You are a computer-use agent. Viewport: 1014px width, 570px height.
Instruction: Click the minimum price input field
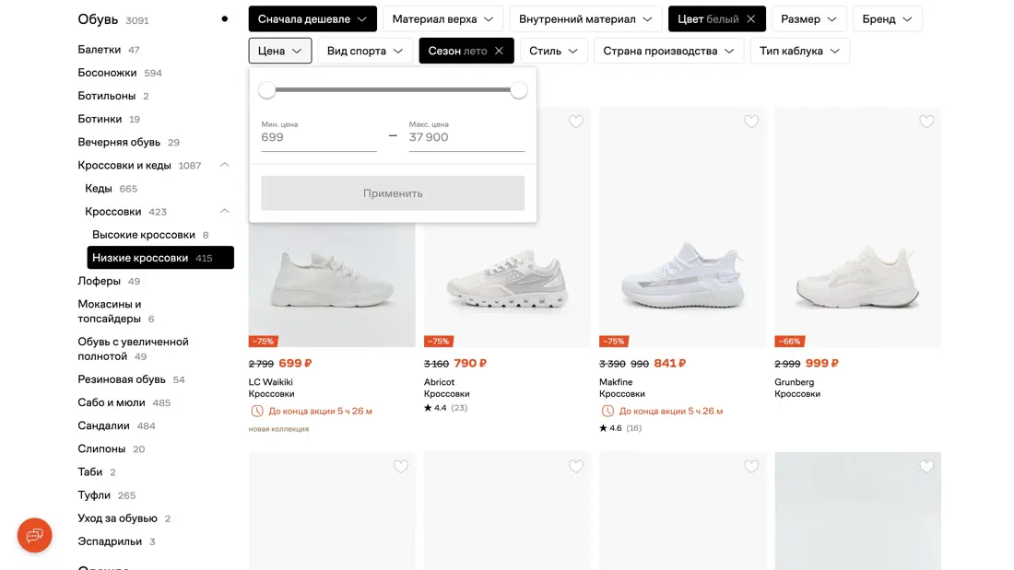[318, 137]
